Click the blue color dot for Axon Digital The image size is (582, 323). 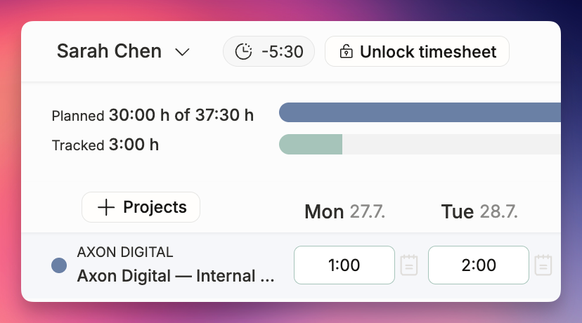(59, 265)
